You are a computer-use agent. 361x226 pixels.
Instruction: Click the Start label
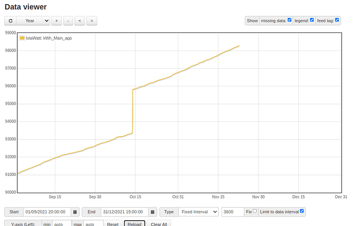click(x=14, y=212)
